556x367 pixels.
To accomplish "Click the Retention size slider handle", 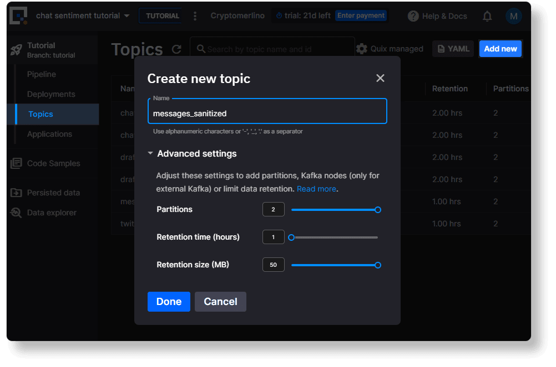I will (x=378, y=265).
